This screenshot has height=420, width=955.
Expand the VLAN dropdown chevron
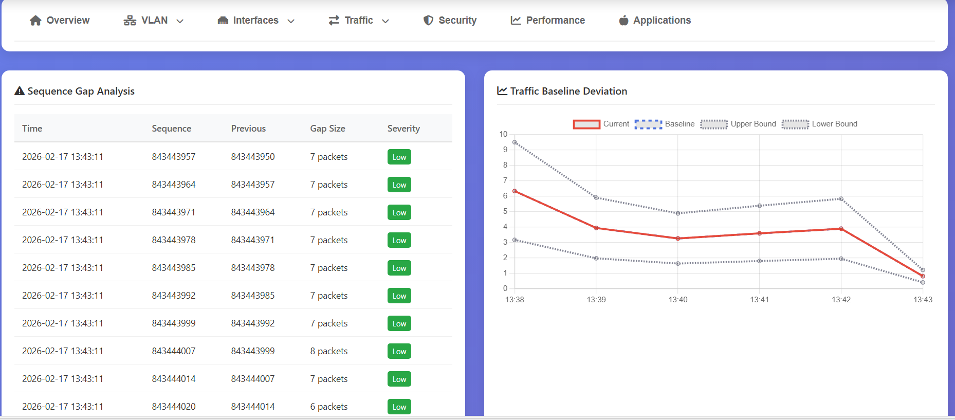tap(180, 21)
